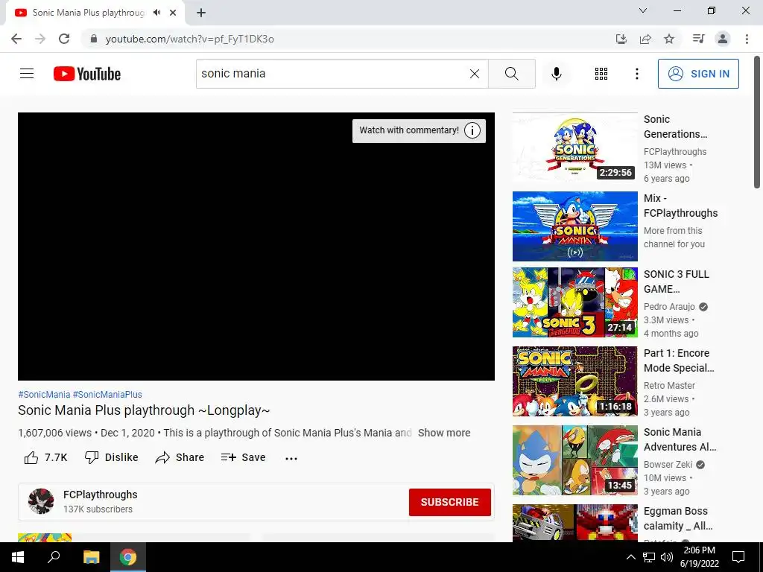The image size is (763, 572).
Task: Select the Sonic Mania Plus playthrough tab
Action: [x=88, y=13]
